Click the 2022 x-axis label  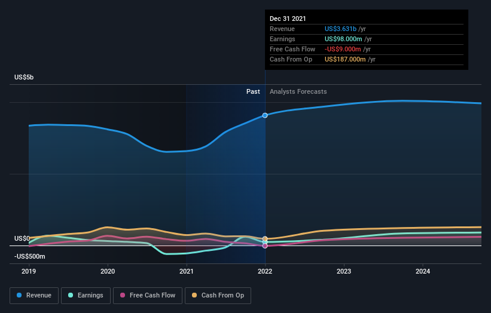click(x=265, y=271)
